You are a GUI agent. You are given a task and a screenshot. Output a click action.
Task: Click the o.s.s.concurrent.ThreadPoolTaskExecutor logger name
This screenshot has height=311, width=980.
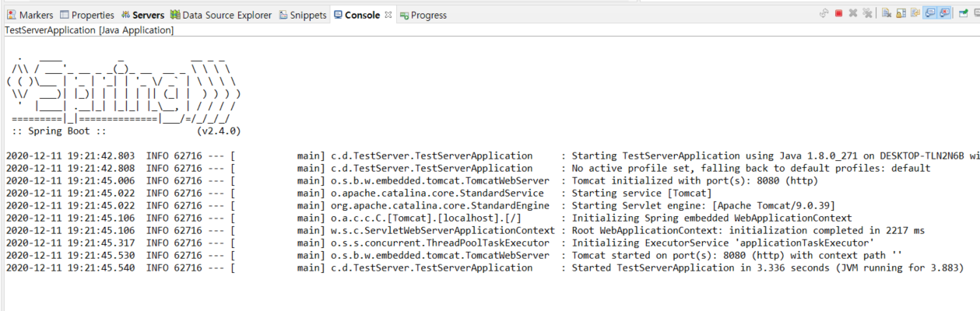point(441,243)
